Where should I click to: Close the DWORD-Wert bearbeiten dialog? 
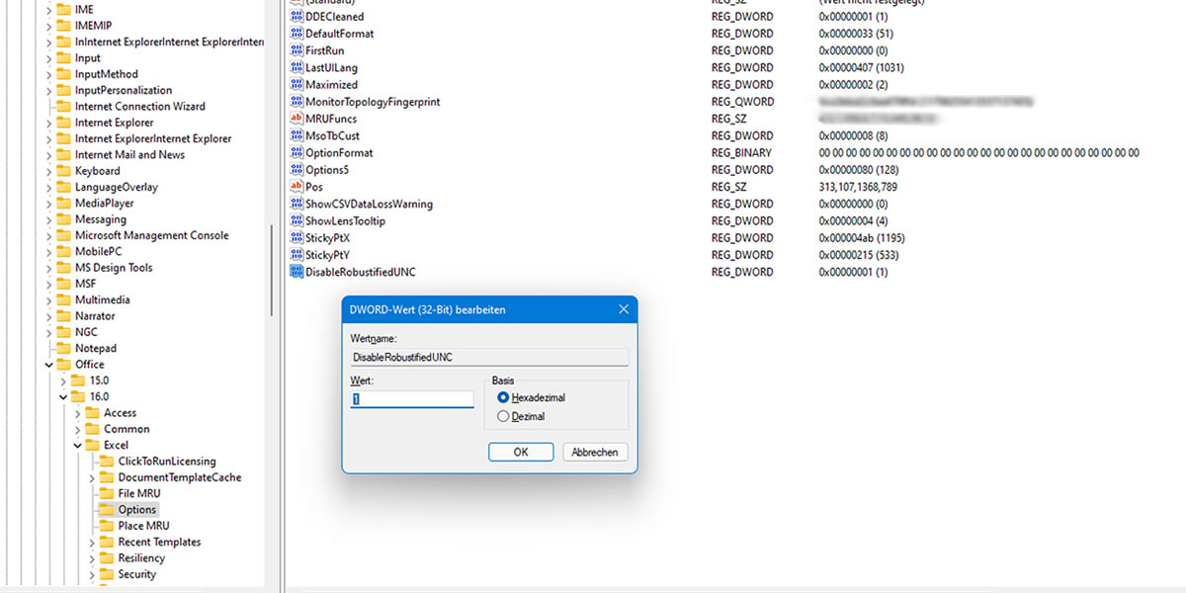[624, 309]
